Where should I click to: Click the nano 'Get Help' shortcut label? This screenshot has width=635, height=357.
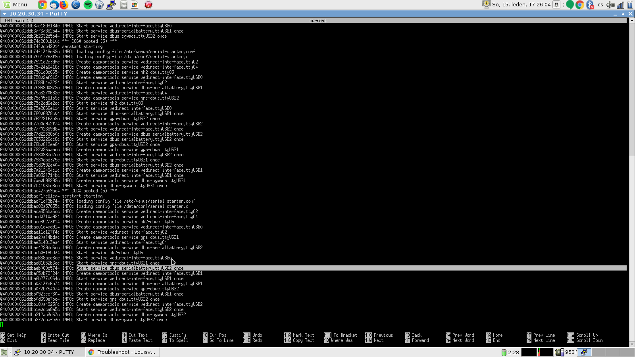(17, 335)
